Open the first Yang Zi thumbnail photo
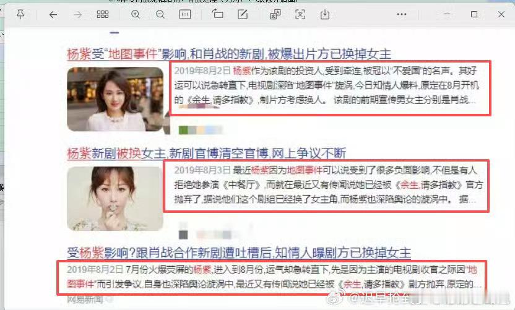The image size is (515, 310). point(115,99)
